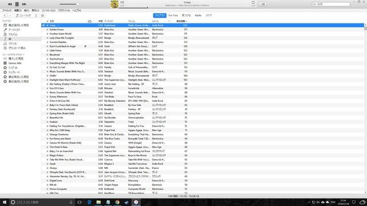Image resolution: width=367 pixels, height=206 pixels.
Task: Open the アカウント menu
Action: (64, 10)
